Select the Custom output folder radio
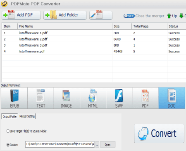The width and height of the screenshot is (186, 151). [8, 144]
